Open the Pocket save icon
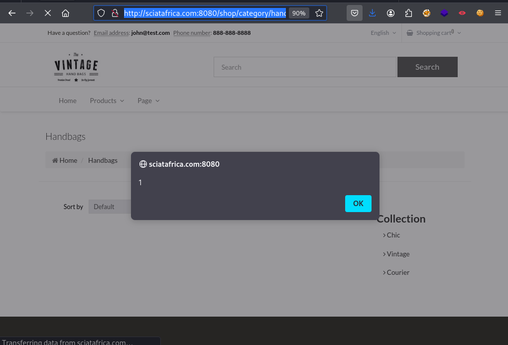The image size is (508, 345). (354, 13)
